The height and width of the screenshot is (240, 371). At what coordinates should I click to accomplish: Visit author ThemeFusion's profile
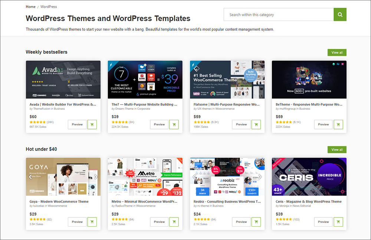(42, 109)
